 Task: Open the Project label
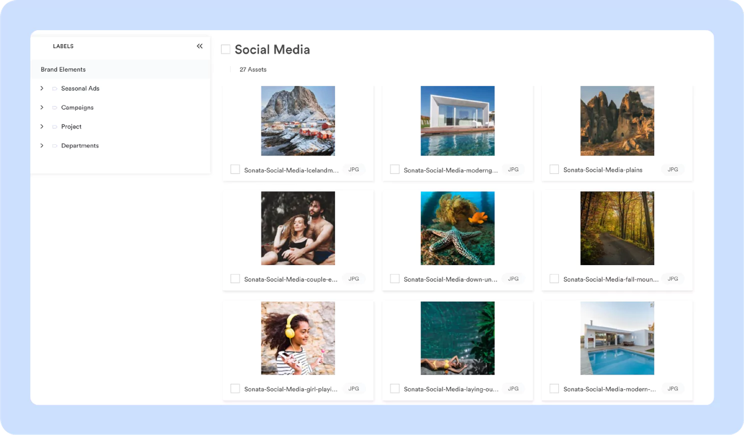coord(71,126)
